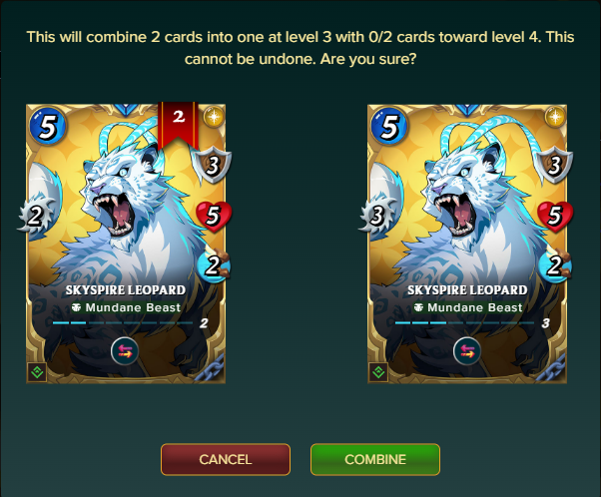Click the right card's armor shield icon

(554, 165)
